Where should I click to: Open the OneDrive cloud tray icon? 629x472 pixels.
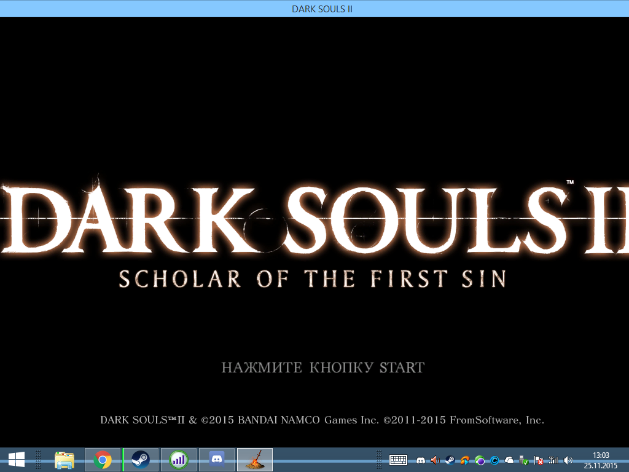coord(509,460)
